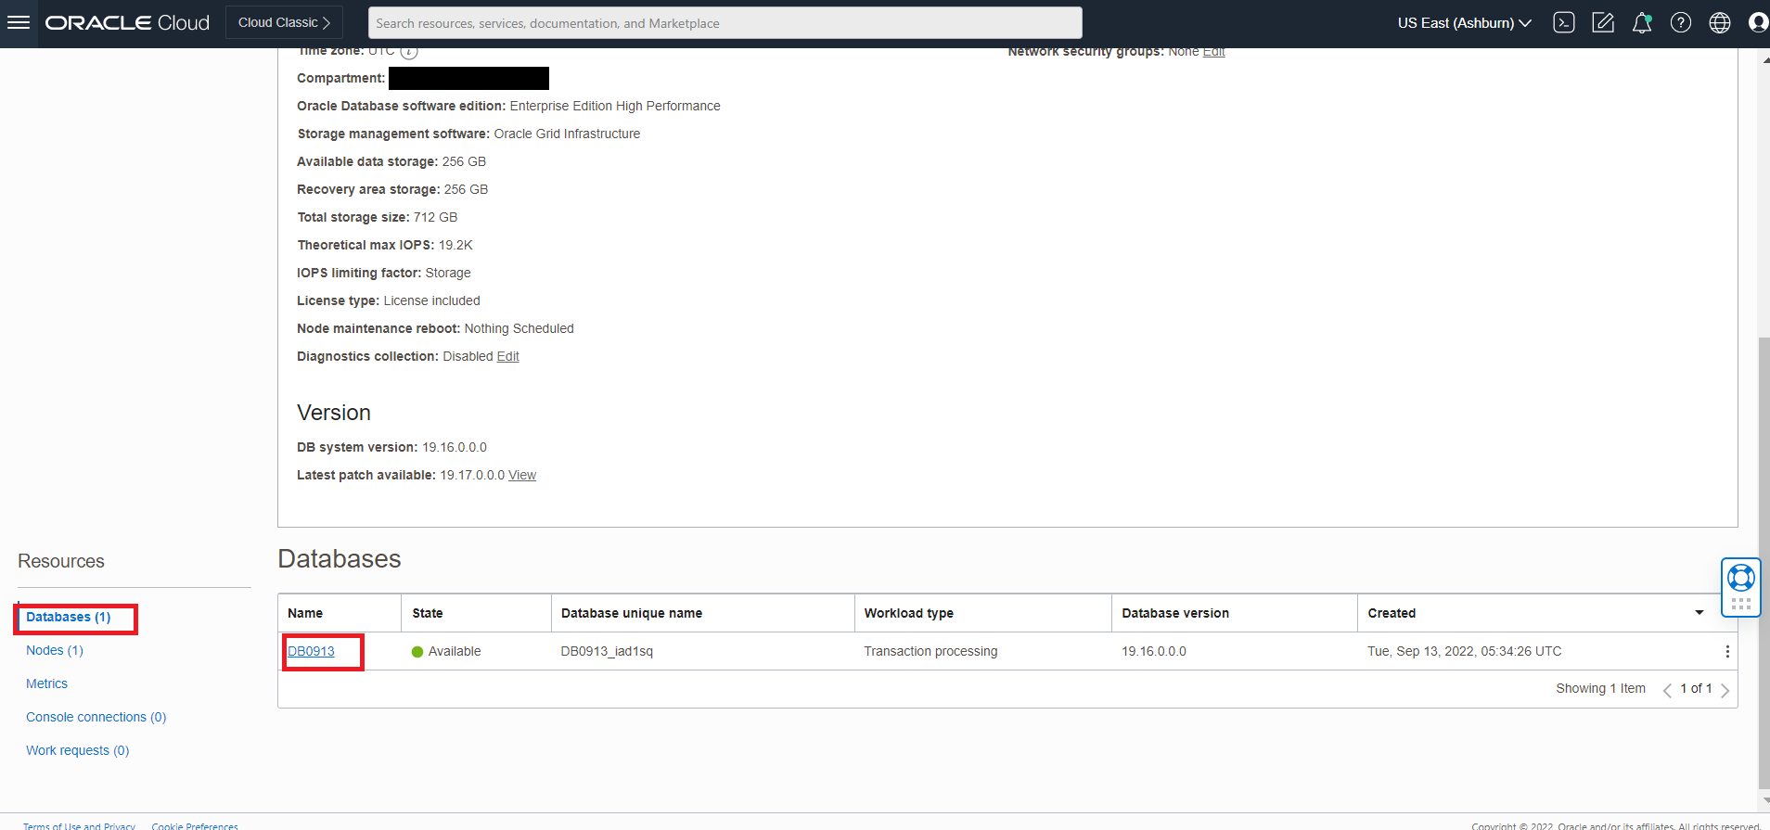Click the time zone info icon
The height and width of the screenshot is (830, 1770).
[409, 51]
